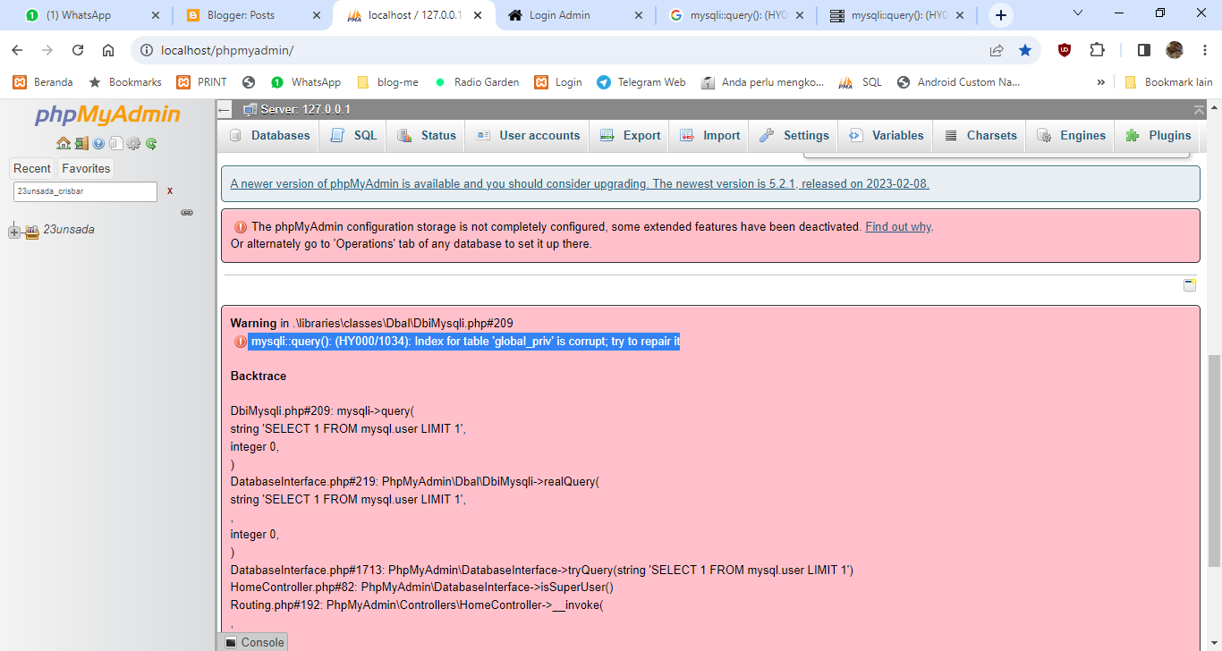Click the 'Backtrace' heading text
This screenshot has height=651, width=1222.
(x=259, y=376)
